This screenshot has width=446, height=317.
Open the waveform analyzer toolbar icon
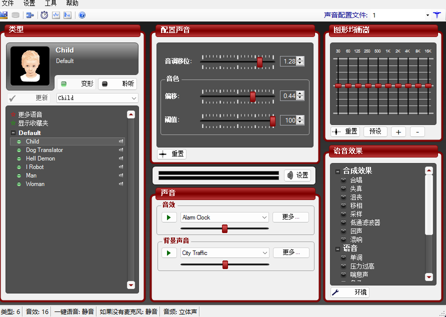(x=56, y=15)
